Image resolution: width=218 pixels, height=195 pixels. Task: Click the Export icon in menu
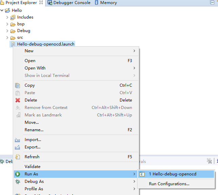tap(18, 147)
